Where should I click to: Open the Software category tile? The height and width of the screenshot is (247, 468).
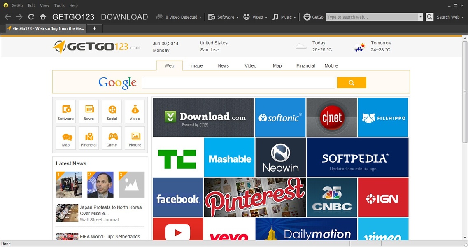coord(66,112)
